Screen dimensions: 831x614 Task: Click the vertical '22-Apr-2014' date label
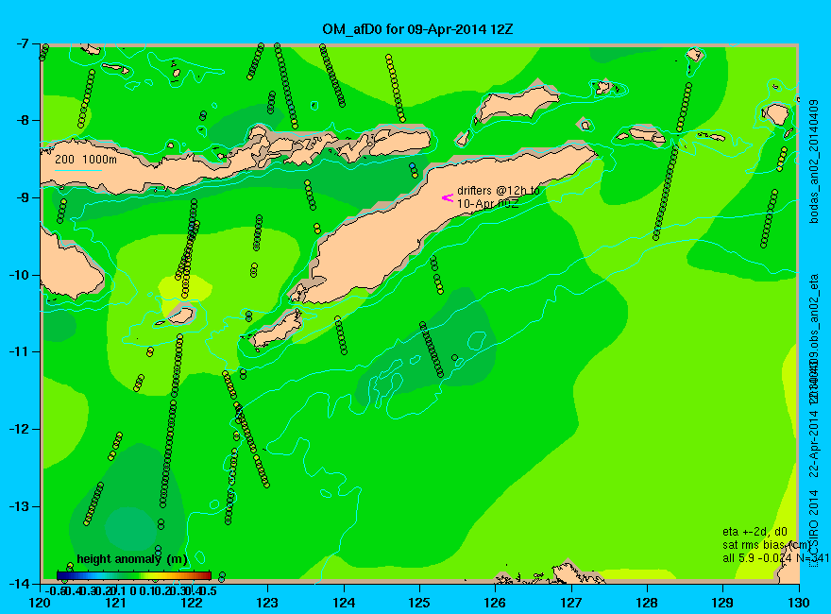pos(815,442)
